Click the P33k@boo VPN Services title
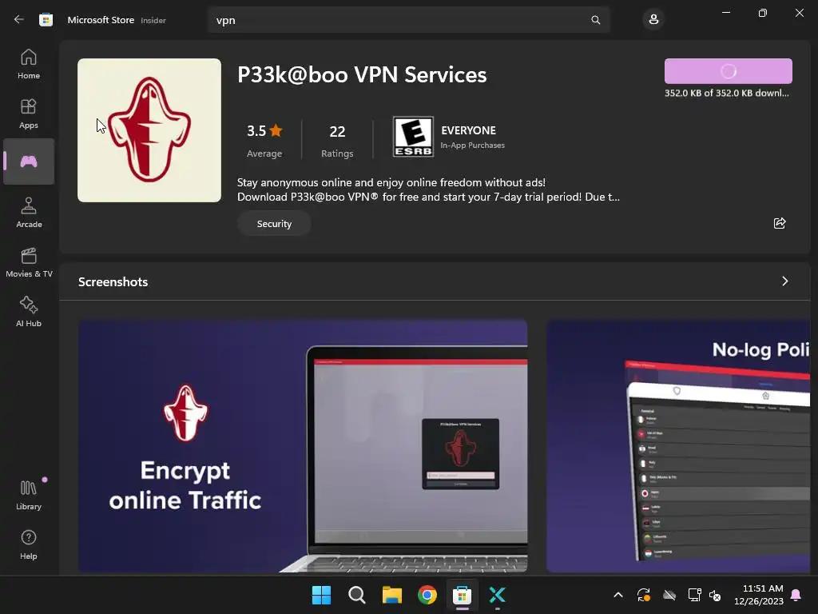The height and width of the screenshot is (614, 818). [x=362, y=74]
